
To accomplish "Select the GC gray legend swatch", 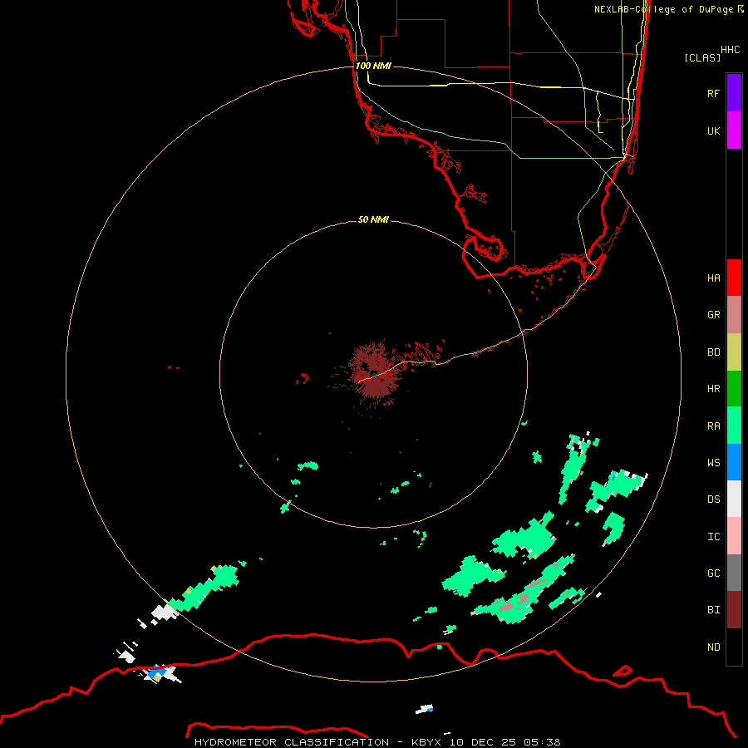I will tap(734, 573).
